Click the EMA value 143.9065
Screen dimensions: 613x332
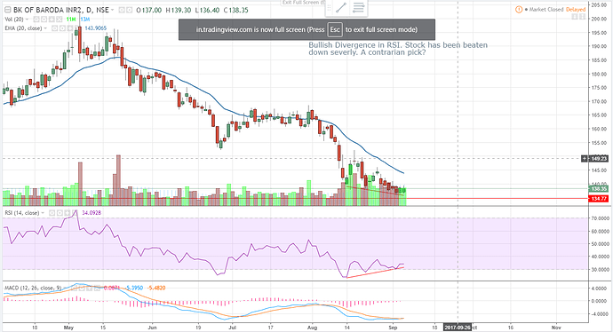pos(95,28)
